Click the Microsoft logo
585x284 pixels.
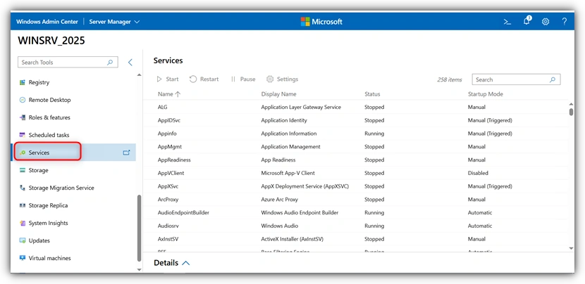coord(321,22)
